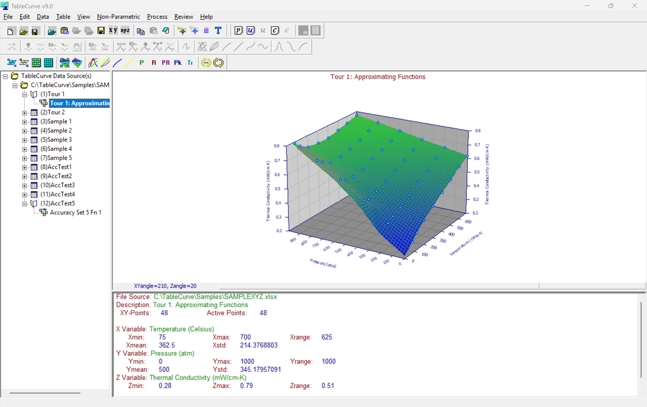Click the green P polynomial fit icon

point(141,63)
